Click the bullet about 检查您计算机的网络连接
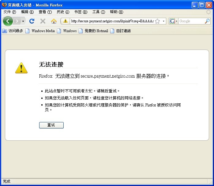 [x=94, y=98]
